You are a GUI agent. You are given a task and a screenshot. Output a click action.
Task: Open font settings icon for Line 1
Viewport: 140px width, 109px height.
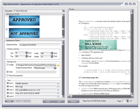[x=58, y=83]
